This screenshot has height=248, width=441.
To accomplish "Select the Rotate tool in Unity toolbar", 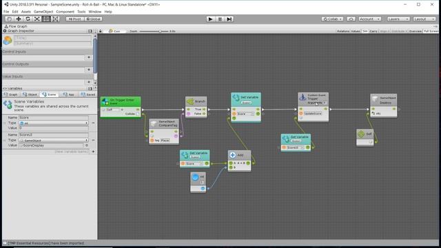I will [28, 19].
